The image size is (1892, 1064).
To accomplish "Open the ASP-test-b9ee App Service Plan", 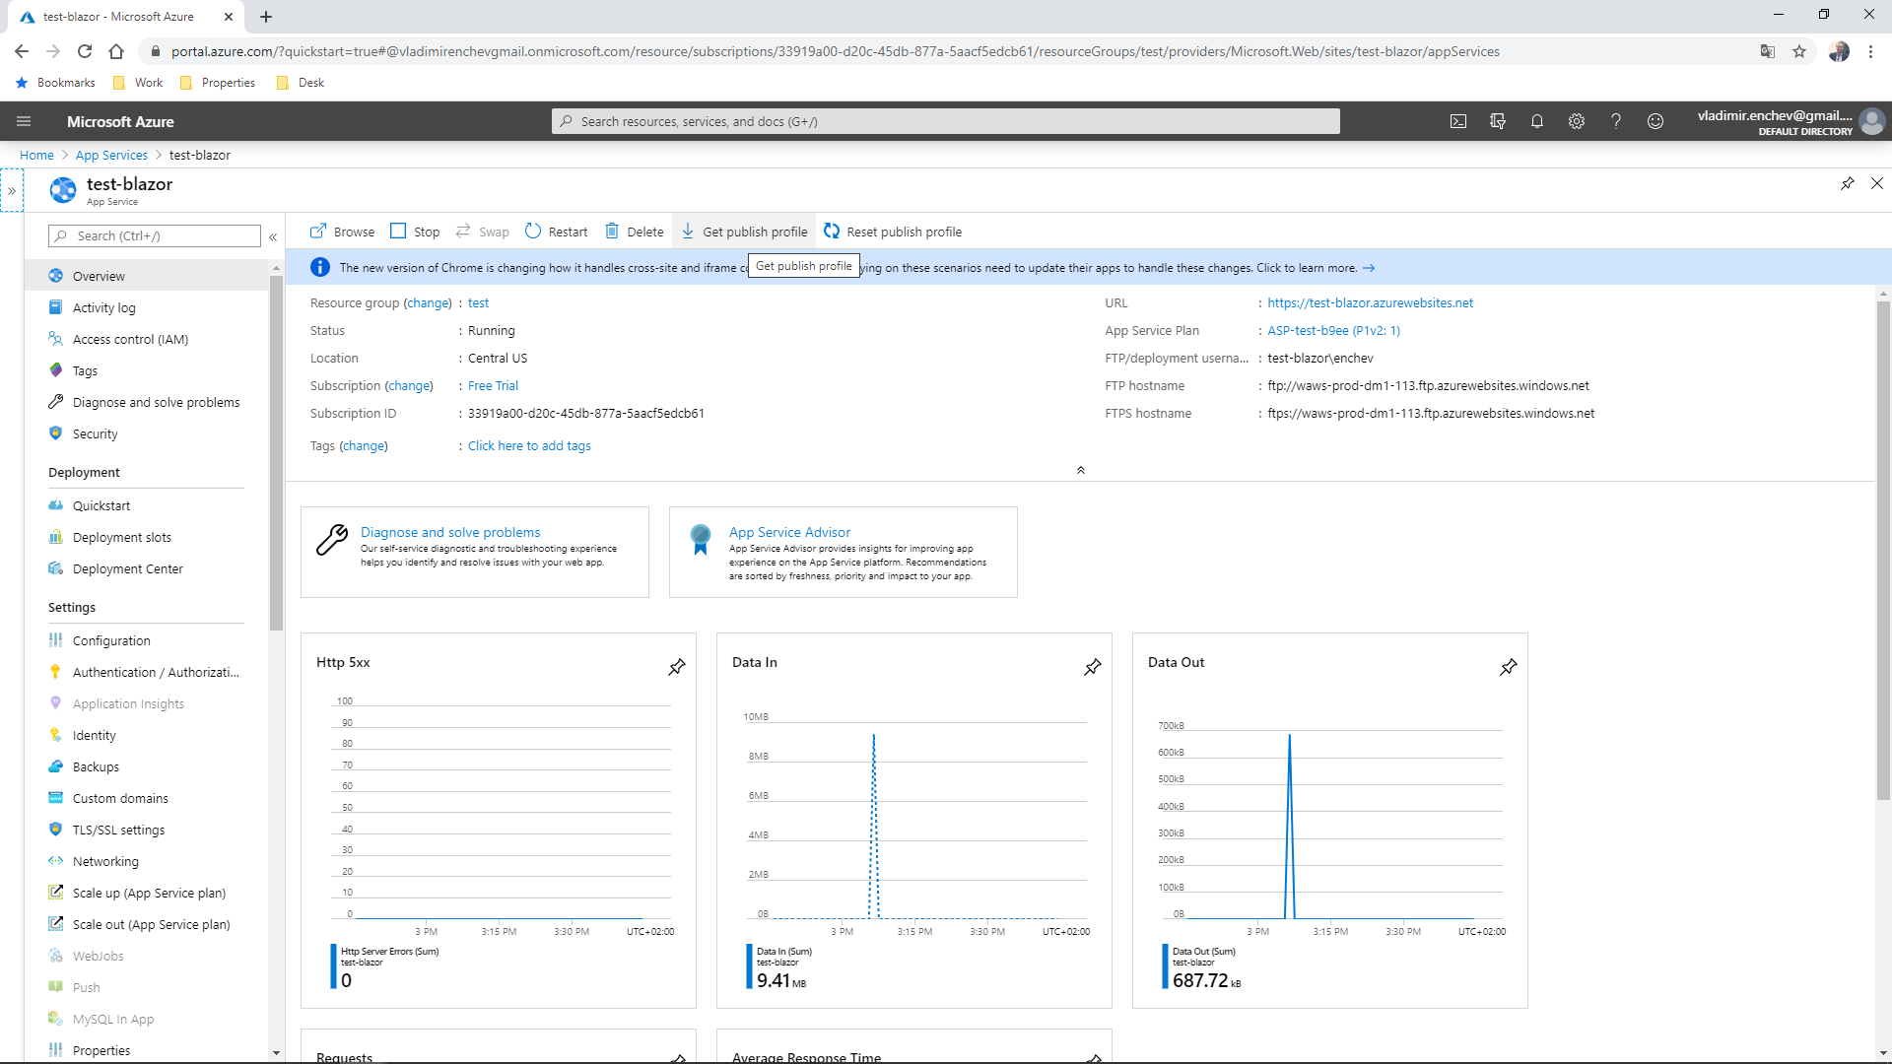I will (1333, 330).
